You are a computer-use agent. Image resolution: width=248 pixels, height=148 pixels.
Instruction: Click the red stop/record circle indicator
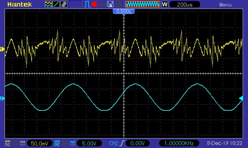click(x=94, y=4)
